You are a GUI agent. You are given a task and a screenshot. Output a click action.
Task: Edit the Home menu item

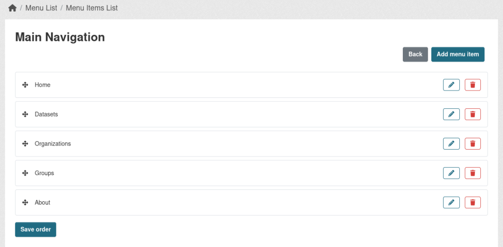pyautogui.click(x=451, y=85)
